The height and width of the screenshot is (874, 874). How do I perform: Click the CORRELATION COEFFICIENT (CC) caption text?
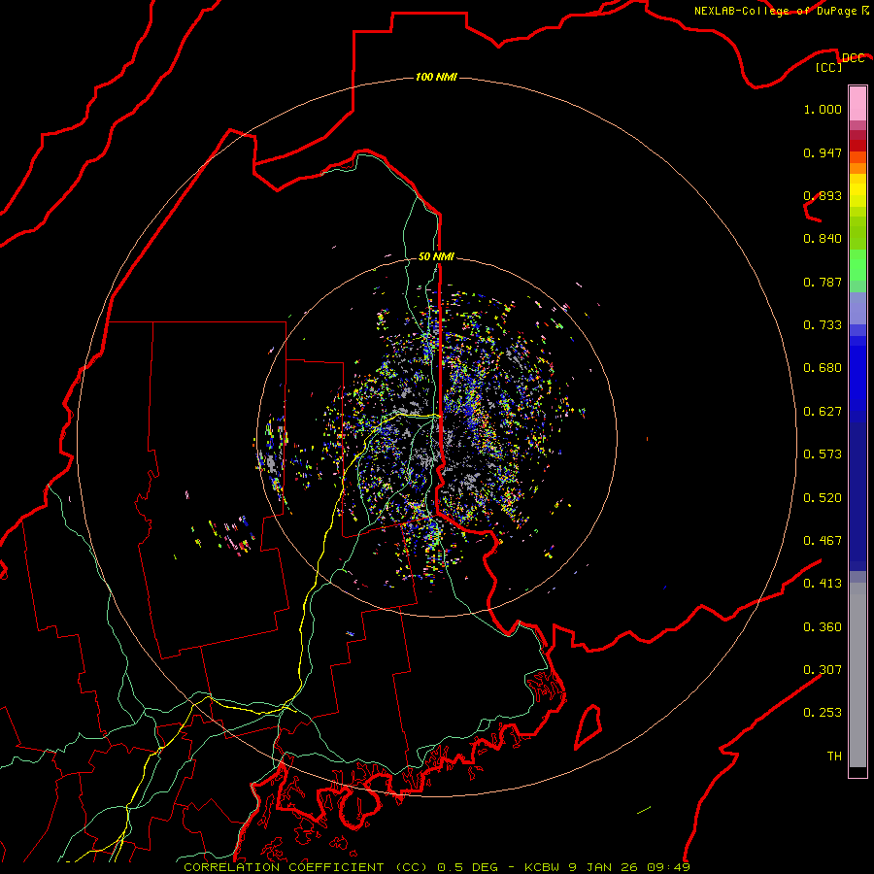(306, 867)
